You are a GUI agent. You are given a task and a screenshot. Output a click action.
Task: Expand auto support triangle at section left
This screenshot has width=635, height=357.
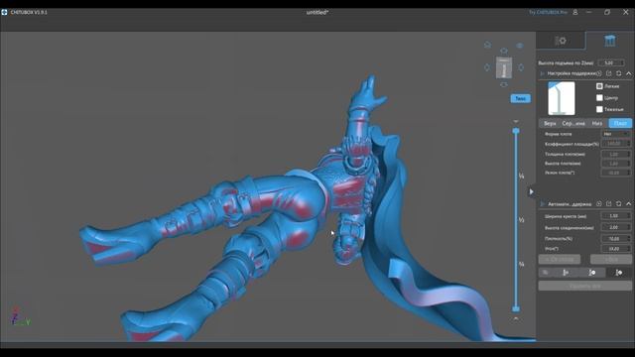pyautogui.click(x=542, y=204)
